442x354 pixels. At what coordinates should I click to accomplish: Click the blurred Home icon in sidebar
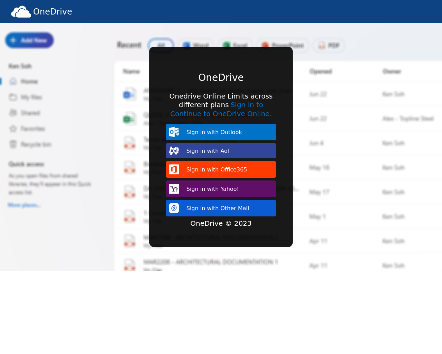pos(13,82)
